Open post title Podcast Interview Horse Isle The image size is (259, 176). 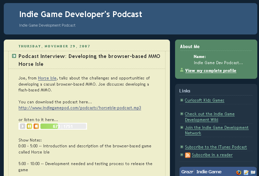89,60
